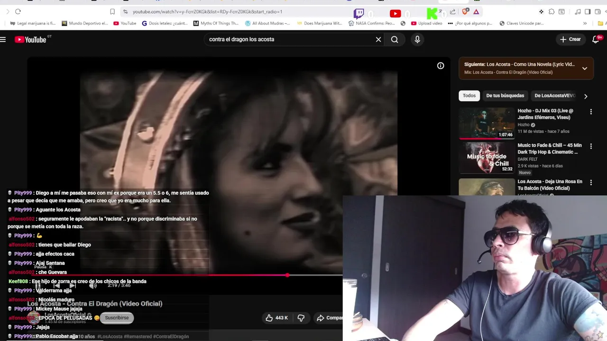Click the Compartir share button
Viewport: 607px width, 341px height.
coord(329,318)
